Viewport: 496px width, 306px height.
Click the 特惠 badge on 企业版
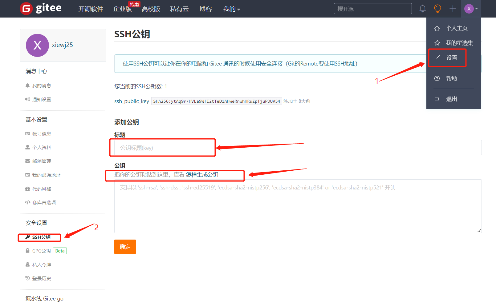coord(134,4)
